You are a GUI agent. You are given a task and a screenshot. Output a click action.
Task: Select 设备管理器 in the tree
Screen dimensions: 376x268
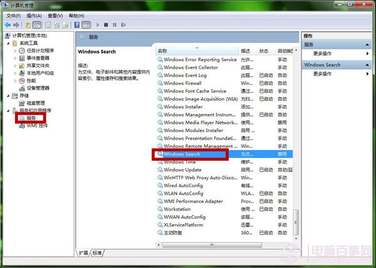click(x=38, y=88)
